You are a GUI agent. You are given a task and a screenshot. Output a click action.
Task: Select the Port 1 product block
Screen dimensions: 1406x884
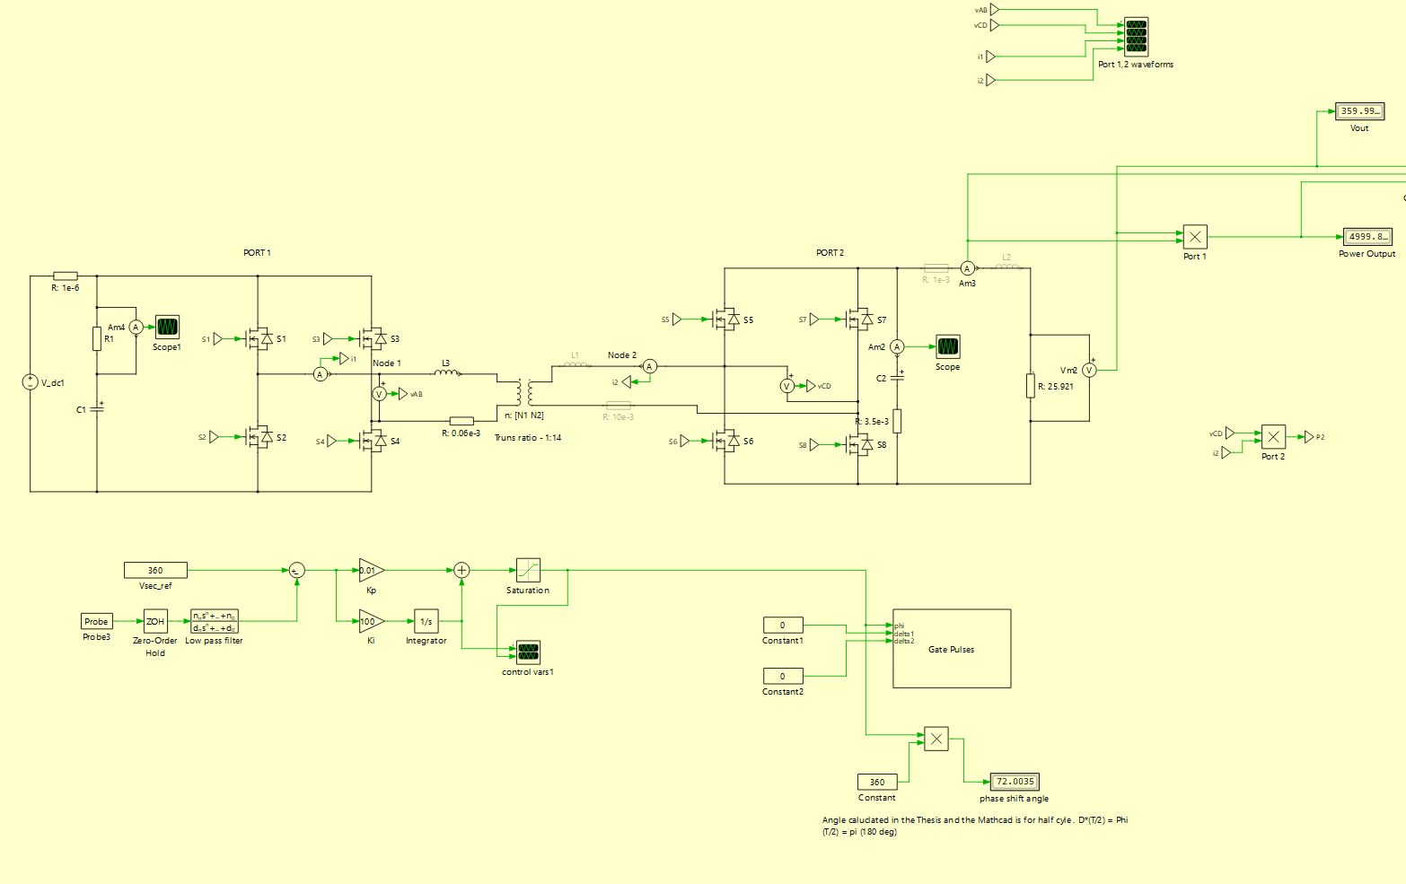(x=1195, y=237)
